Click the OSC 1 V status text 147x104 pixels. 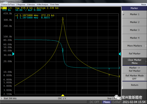(x=62, y=98)
